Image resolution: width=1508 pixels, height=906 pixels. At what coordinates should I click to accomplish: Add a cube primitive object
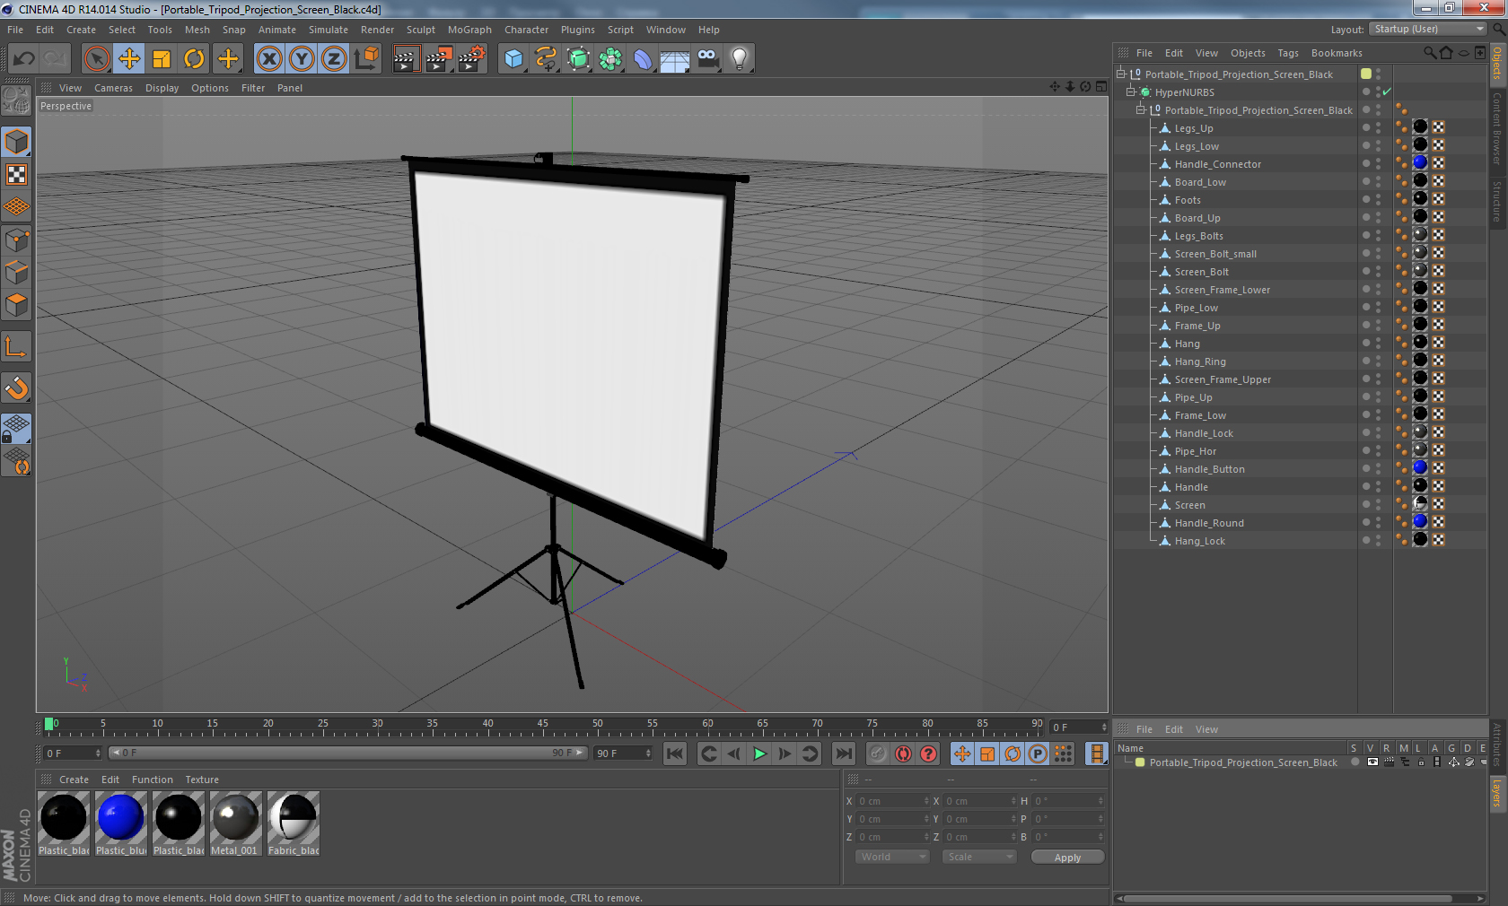(513, 59)
